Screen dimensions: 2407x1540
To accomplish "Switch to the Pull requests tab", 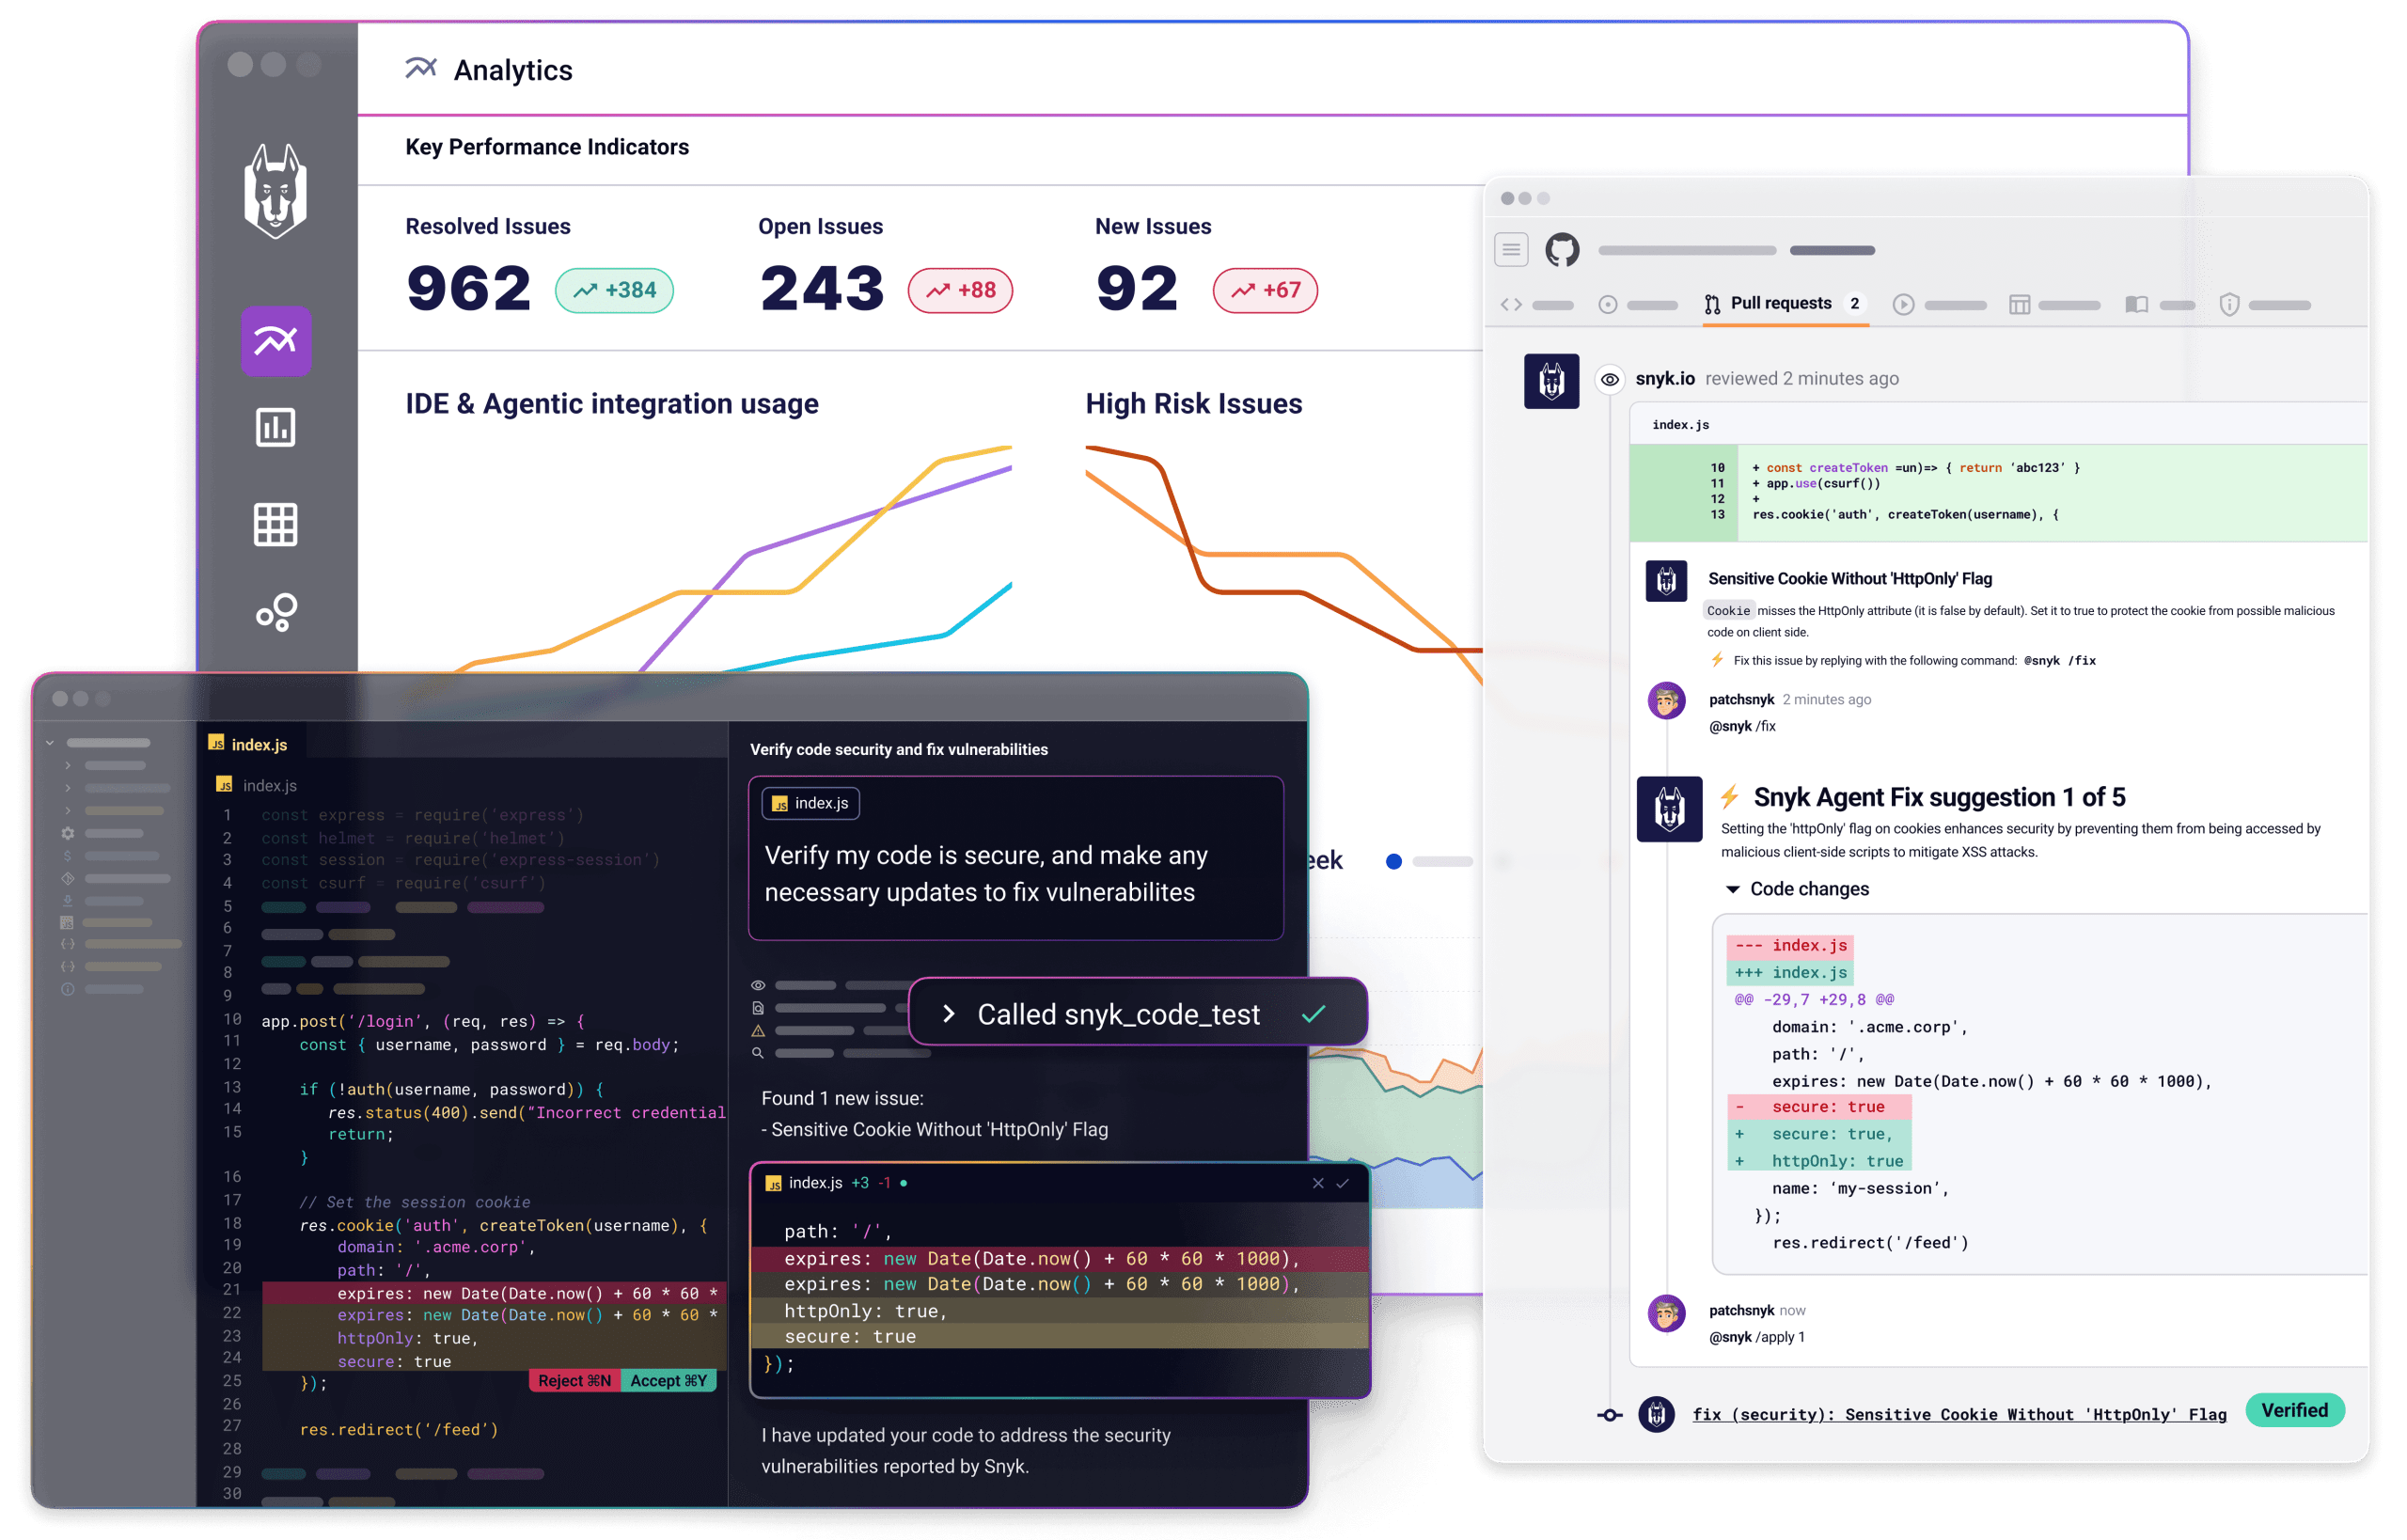I will [1780, 303].
